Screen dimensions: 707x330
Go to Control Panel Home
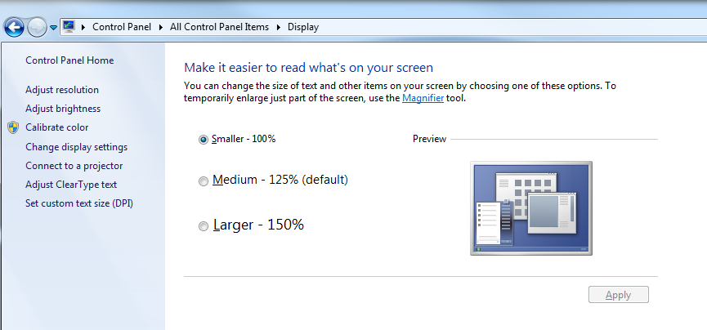click(x=69, y=60)
